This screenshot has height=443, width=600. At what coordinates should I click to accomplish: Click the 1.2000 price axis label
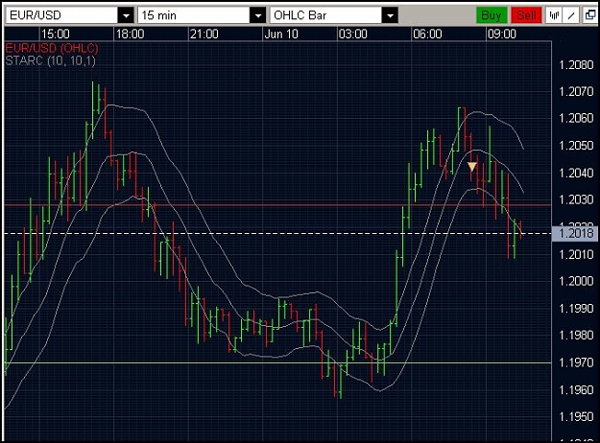click(x=576, y=281)
